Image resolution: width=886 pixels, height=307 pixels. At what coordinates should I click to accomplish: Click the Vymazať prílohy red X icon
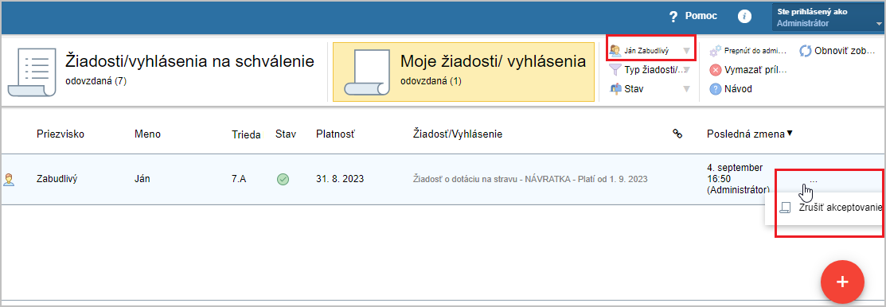716,70
